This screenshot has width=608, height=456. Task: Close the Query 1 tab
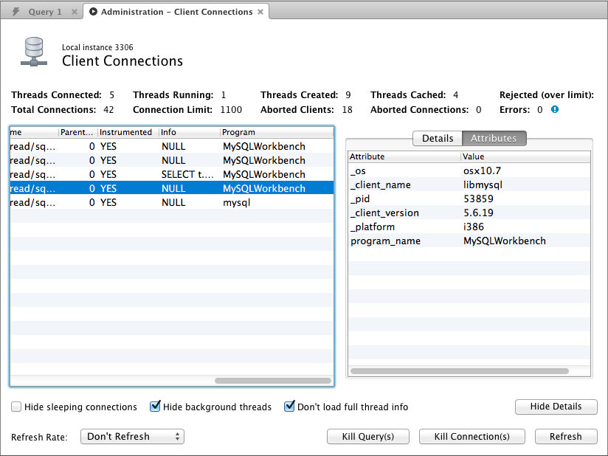[74, 13]
